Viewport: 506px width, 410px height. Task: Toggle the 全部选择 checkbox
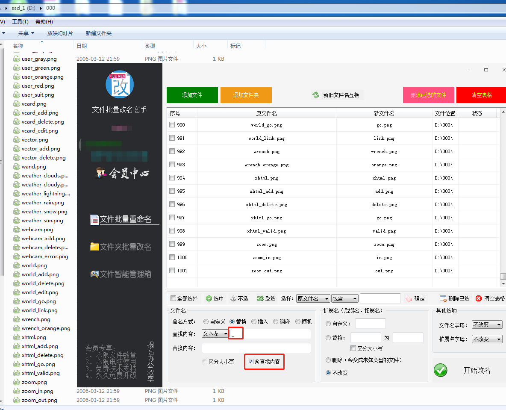click(x=173, y=298)
